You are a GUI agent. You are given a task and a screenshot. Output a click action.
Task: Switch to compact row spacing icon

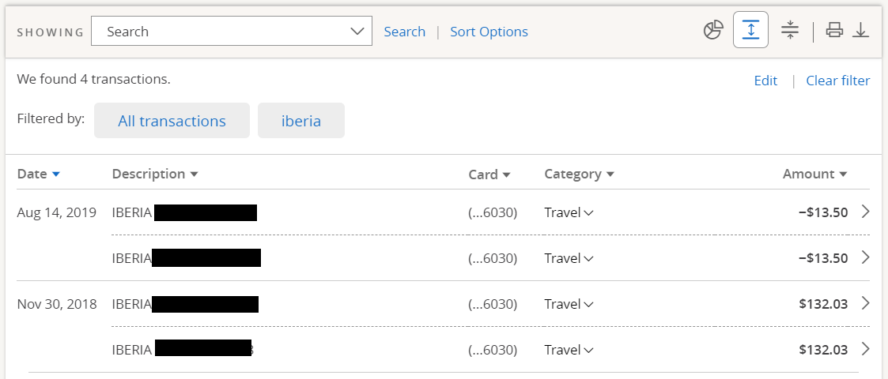(x=789, y=30)
